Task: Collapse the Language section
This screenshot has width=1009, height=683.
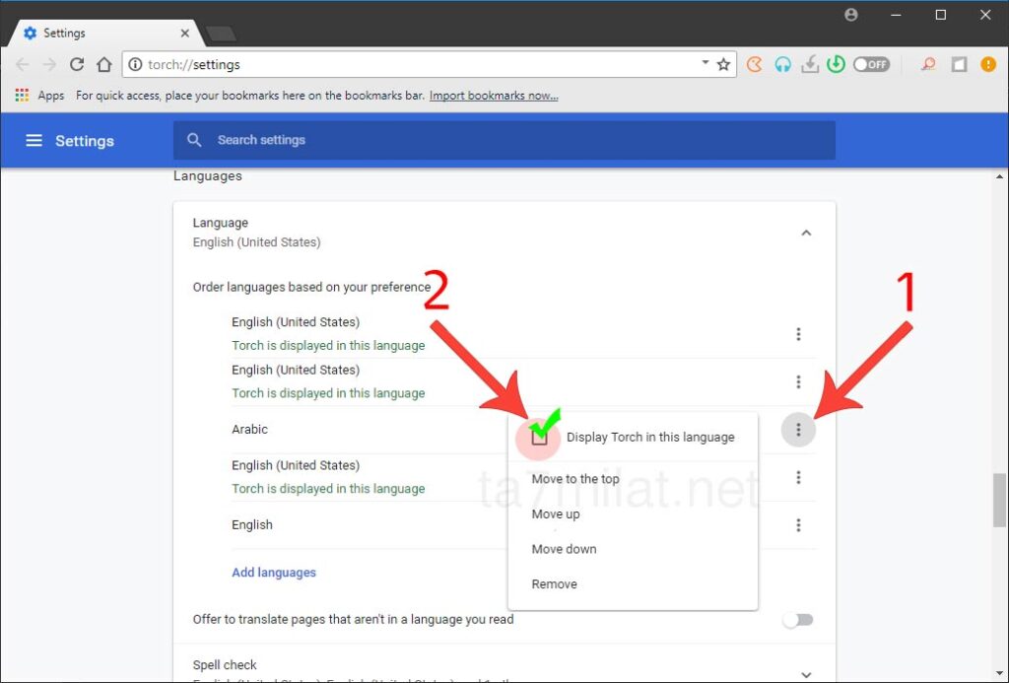Action: pos(806,233)
